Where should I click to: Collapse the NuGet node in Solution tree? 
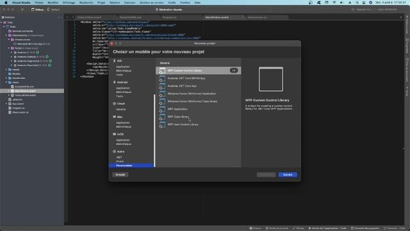coord(9,48)
